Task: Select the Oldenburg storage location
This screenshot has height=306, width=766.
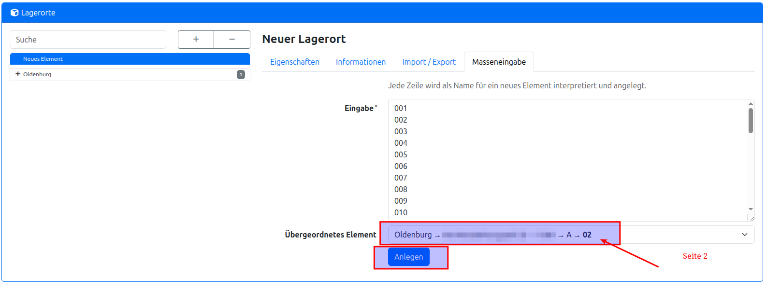Action: 37,74
